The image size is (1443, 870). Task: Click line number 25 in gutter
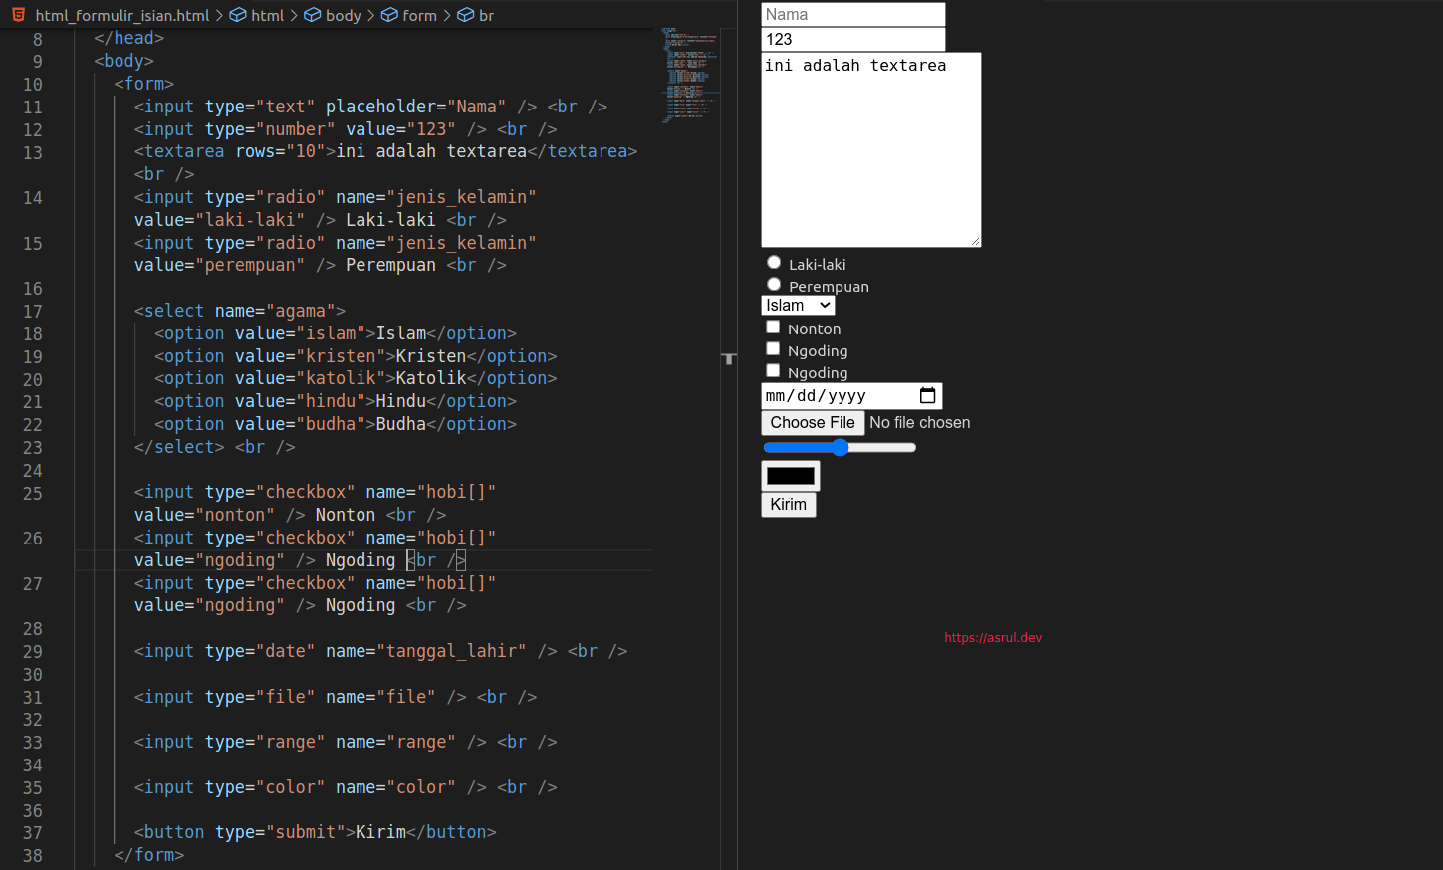pos(33,494)
